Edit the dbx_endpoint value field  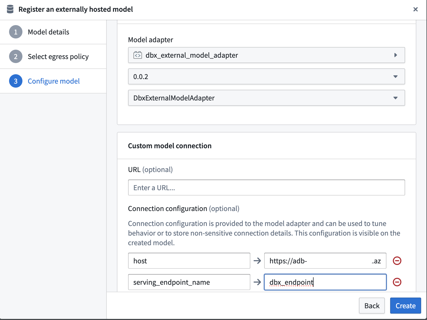point(325,282)
